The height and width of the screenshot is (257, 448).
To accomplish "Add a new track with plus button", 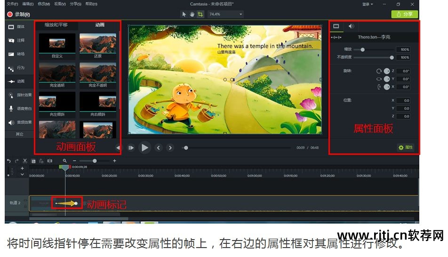I will (22, 168).
